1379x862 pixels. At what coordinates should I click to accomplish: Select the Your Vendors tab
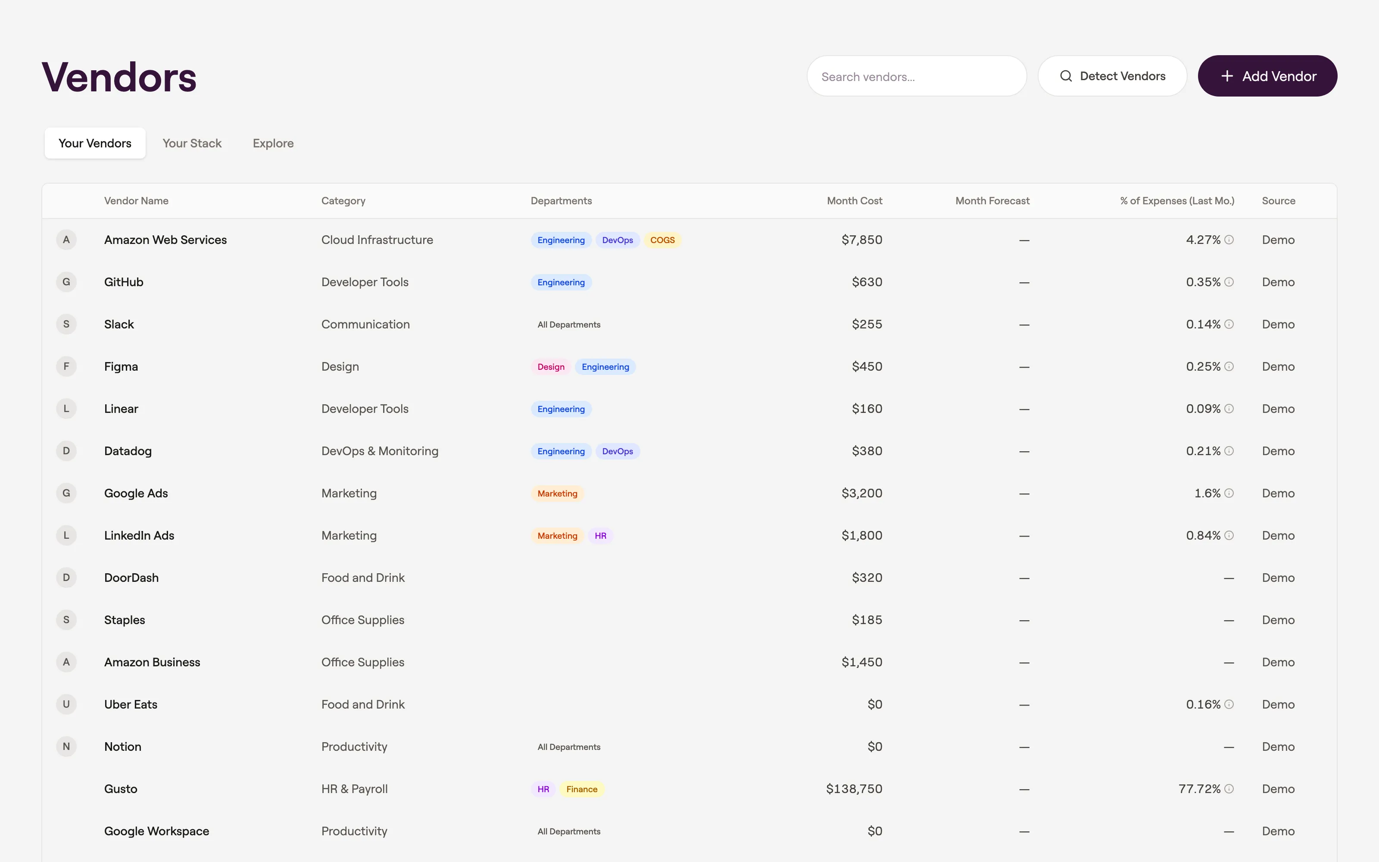tap(95, 143)
